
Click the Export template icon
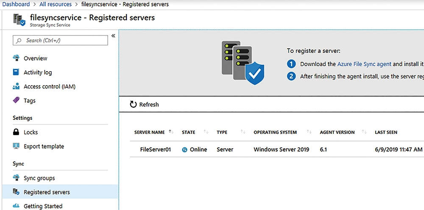point(16,146)
